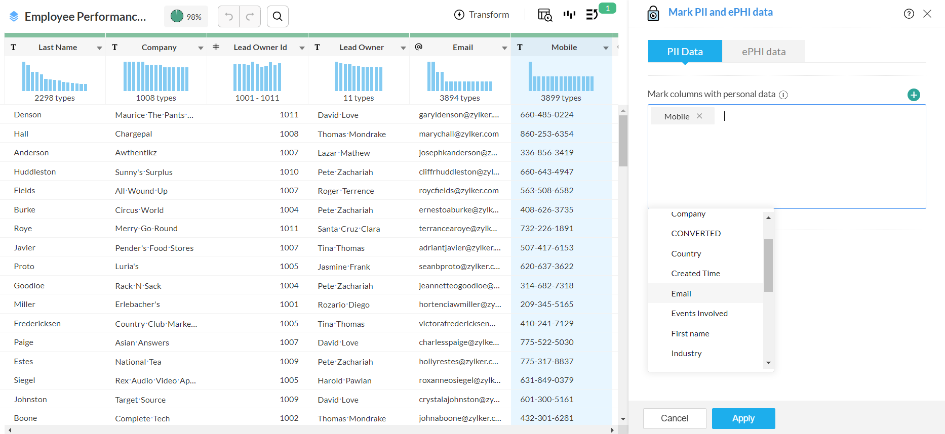Expand the Last Name column dropdown
The width and height of the screenshot is (945, 434).
tap(99, 48)
